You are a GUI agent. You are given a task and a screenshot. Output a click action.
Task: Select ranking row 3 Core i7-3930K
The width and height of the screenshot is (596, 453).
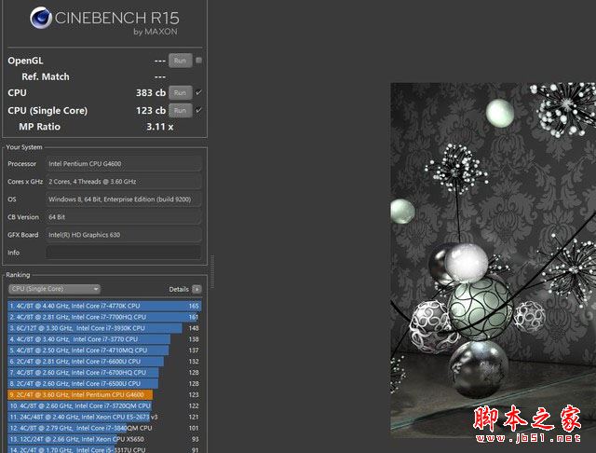point(104,328)
